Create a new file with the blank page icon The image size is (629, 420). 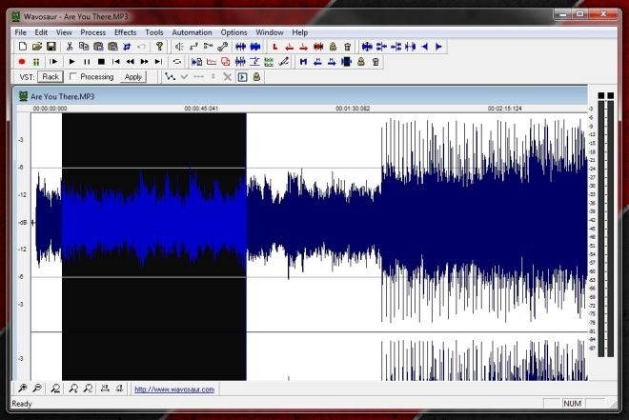coord(23,47)
